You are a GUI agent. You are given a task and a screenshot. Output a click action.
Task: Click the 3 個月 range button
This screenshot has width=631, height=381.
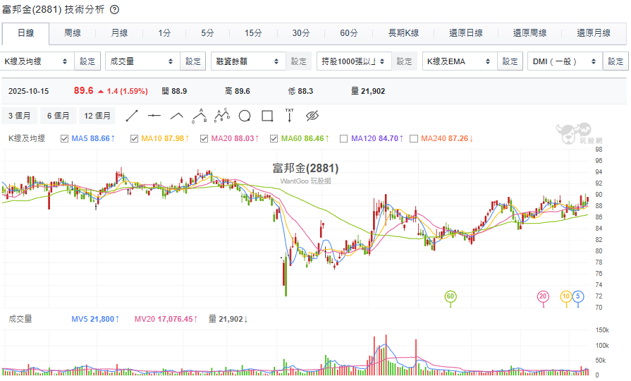point(20,116)
